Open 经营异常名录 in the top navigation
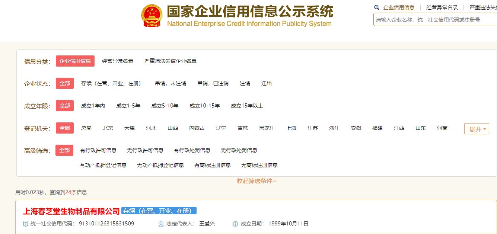 (x=442, y=7)
